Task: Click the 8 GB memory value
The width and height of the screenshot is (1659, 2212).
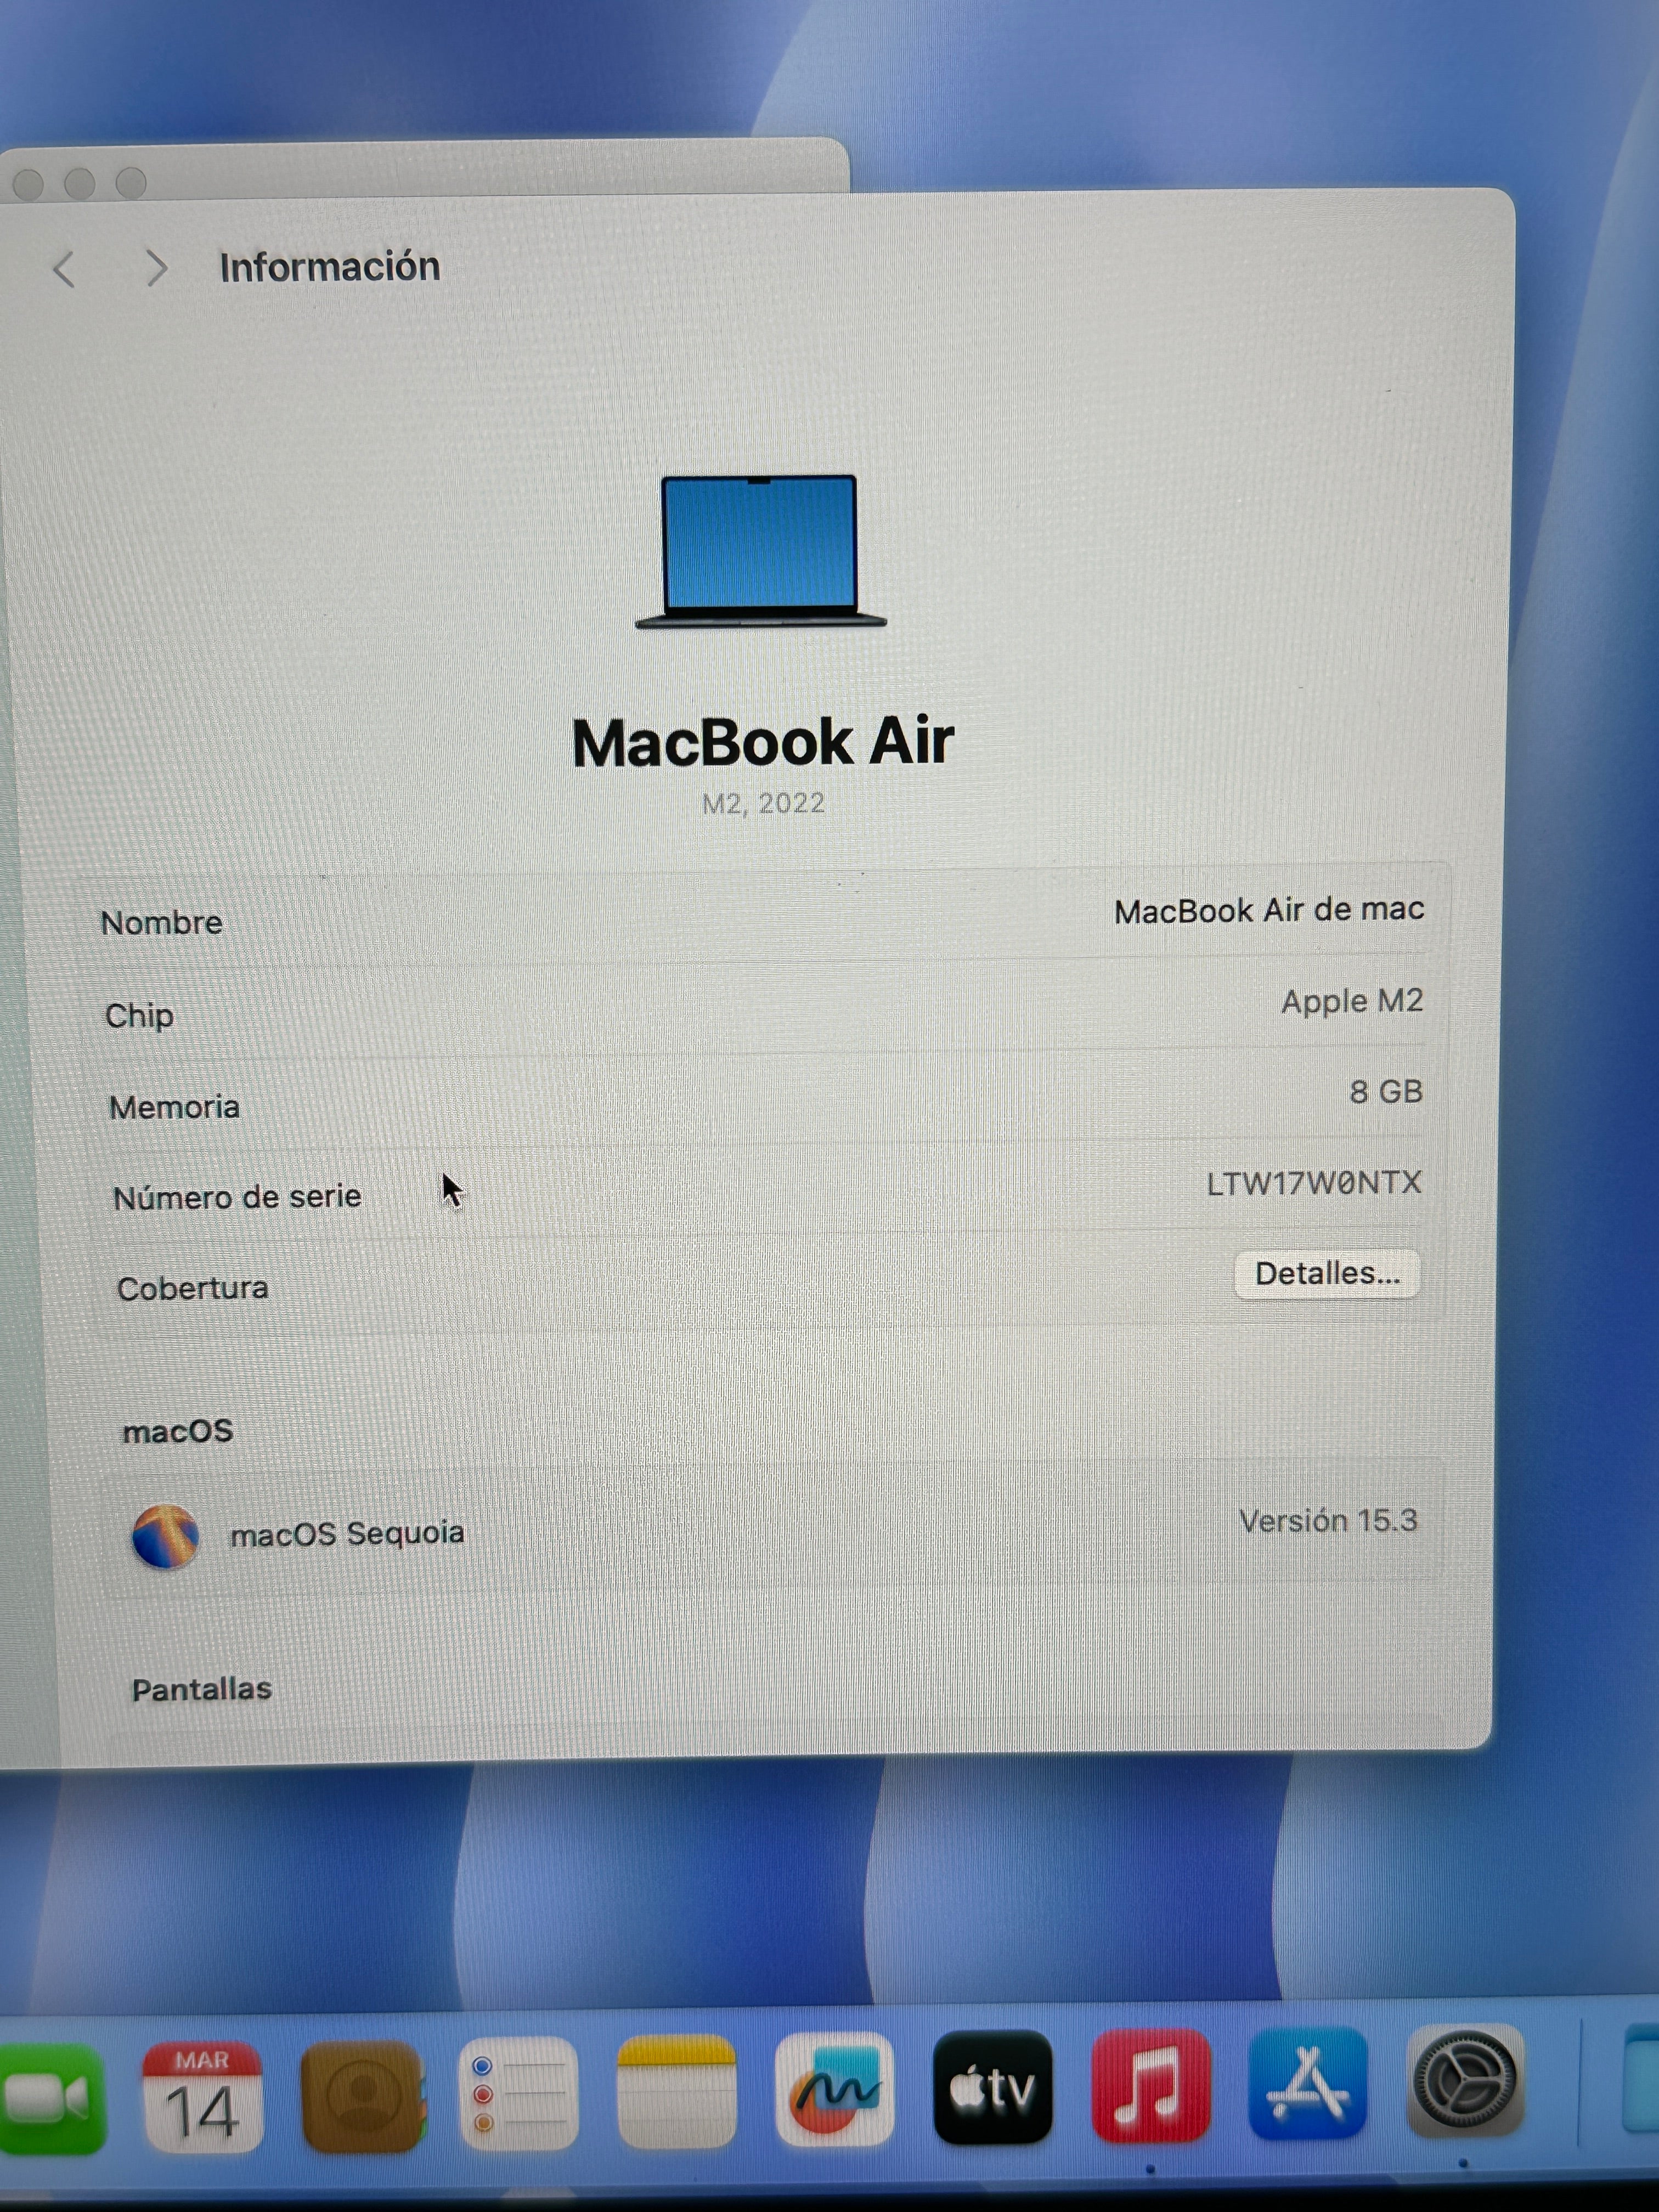Action: click(x=1386, y=1092)
